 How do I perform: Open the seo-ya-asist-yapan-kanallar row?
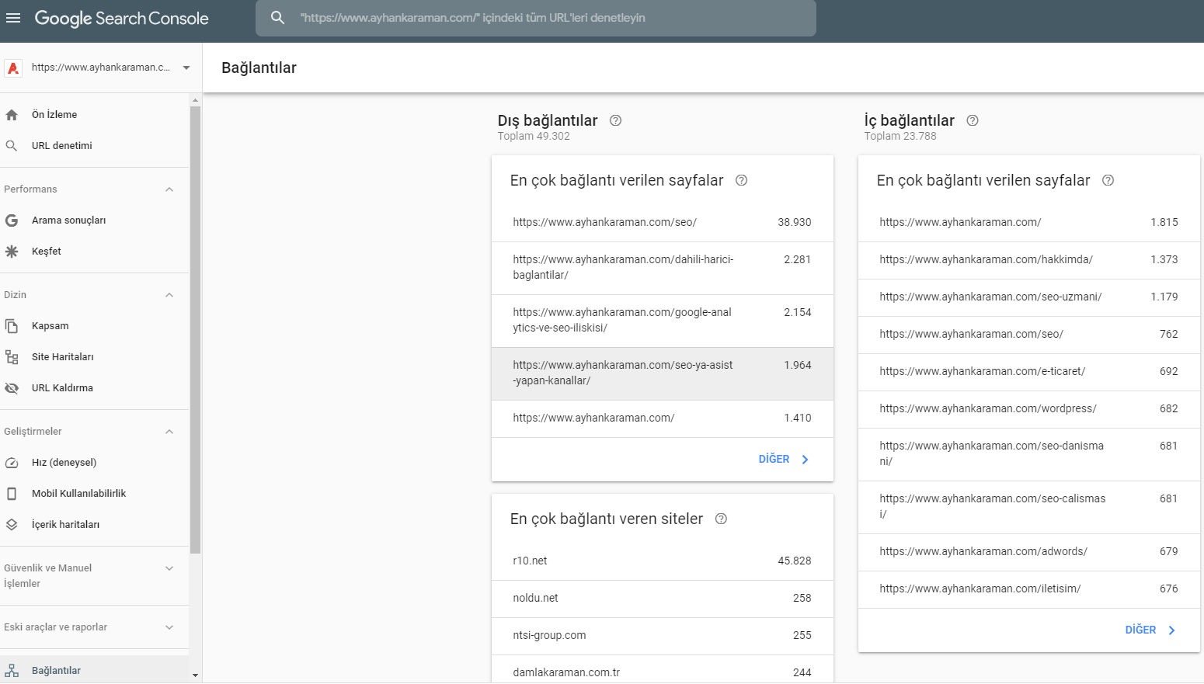point(663,373)
